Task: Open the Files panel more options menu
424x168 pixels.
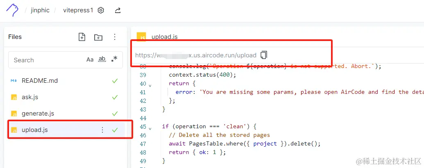Action: (x=115, y=37)
